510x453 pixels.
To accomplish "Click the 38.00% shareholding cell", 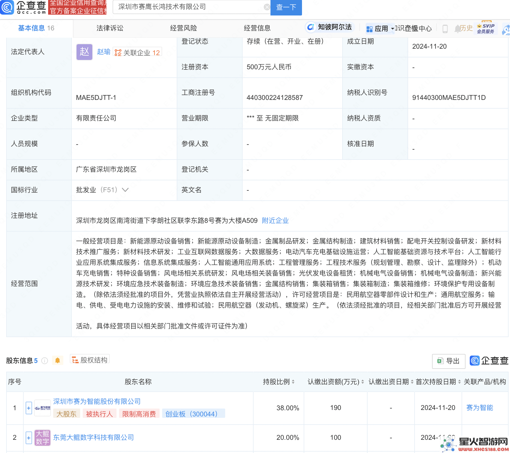I will 288,408.
